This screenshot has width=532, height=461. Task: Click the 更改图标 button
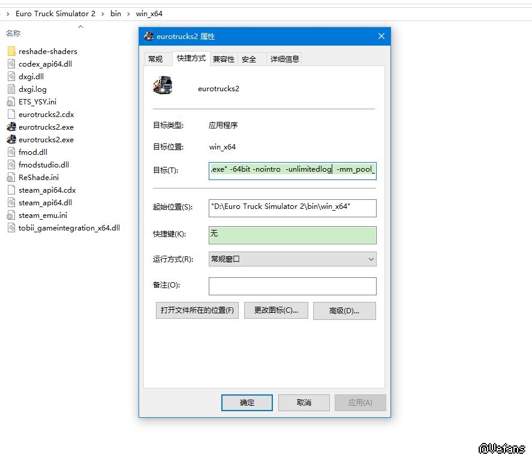[x=276, y=310]
